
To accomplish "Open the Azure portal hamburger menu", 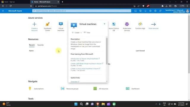I will 3,11.
